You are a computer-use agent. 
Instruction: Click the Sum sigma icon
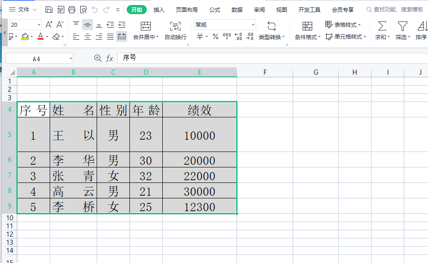(x=382, y=26)
